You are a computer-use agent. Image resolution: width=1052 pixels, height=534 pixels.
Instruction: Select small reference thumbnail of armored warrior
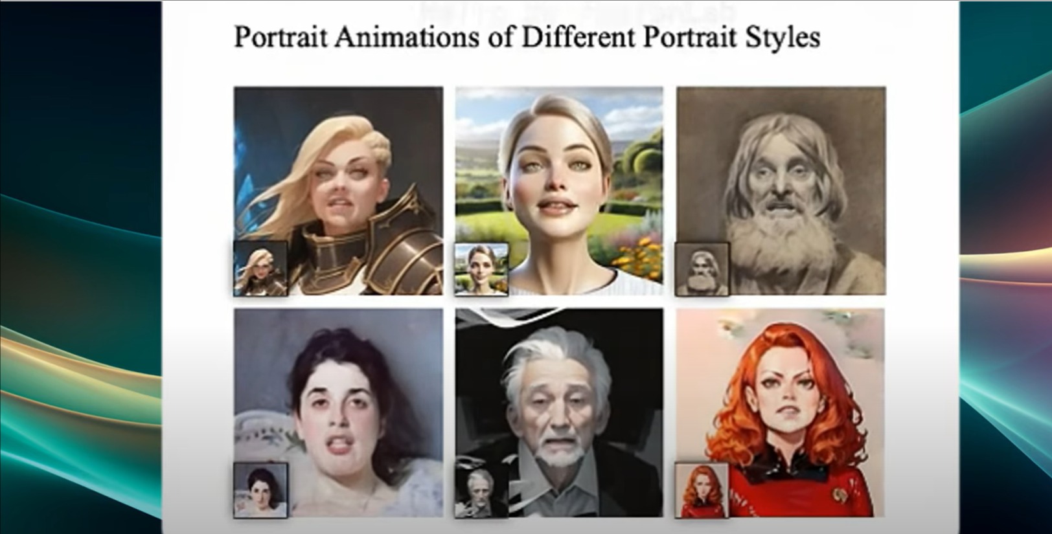click(x=260, y=269)
